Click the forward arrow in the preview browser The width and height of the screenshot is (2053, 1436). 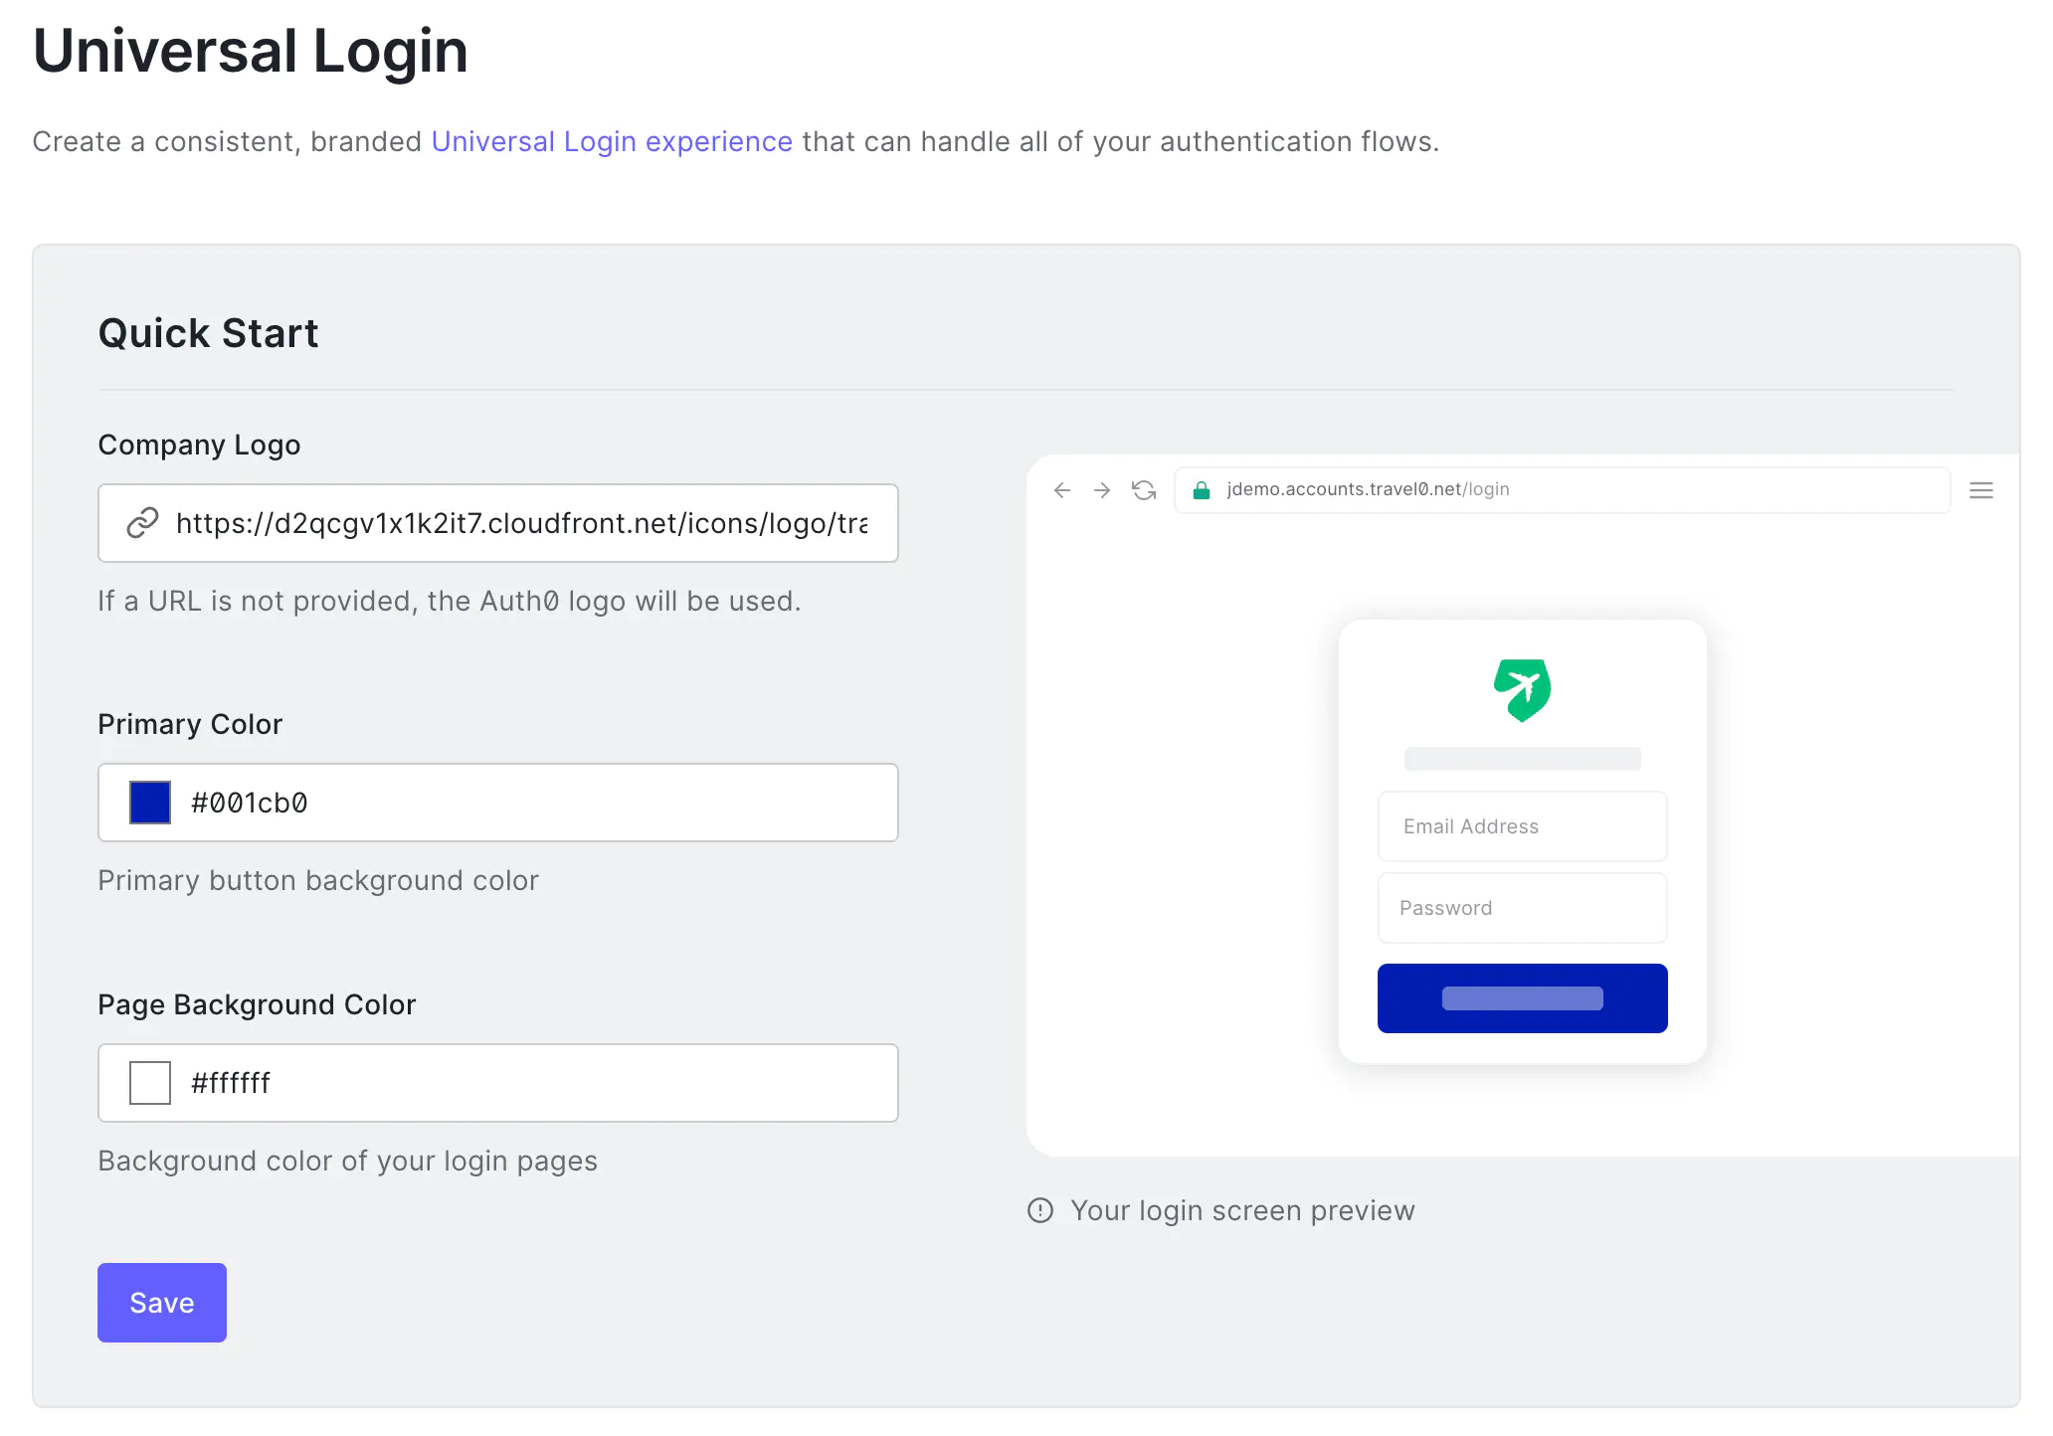click(x=1102, y=489)
